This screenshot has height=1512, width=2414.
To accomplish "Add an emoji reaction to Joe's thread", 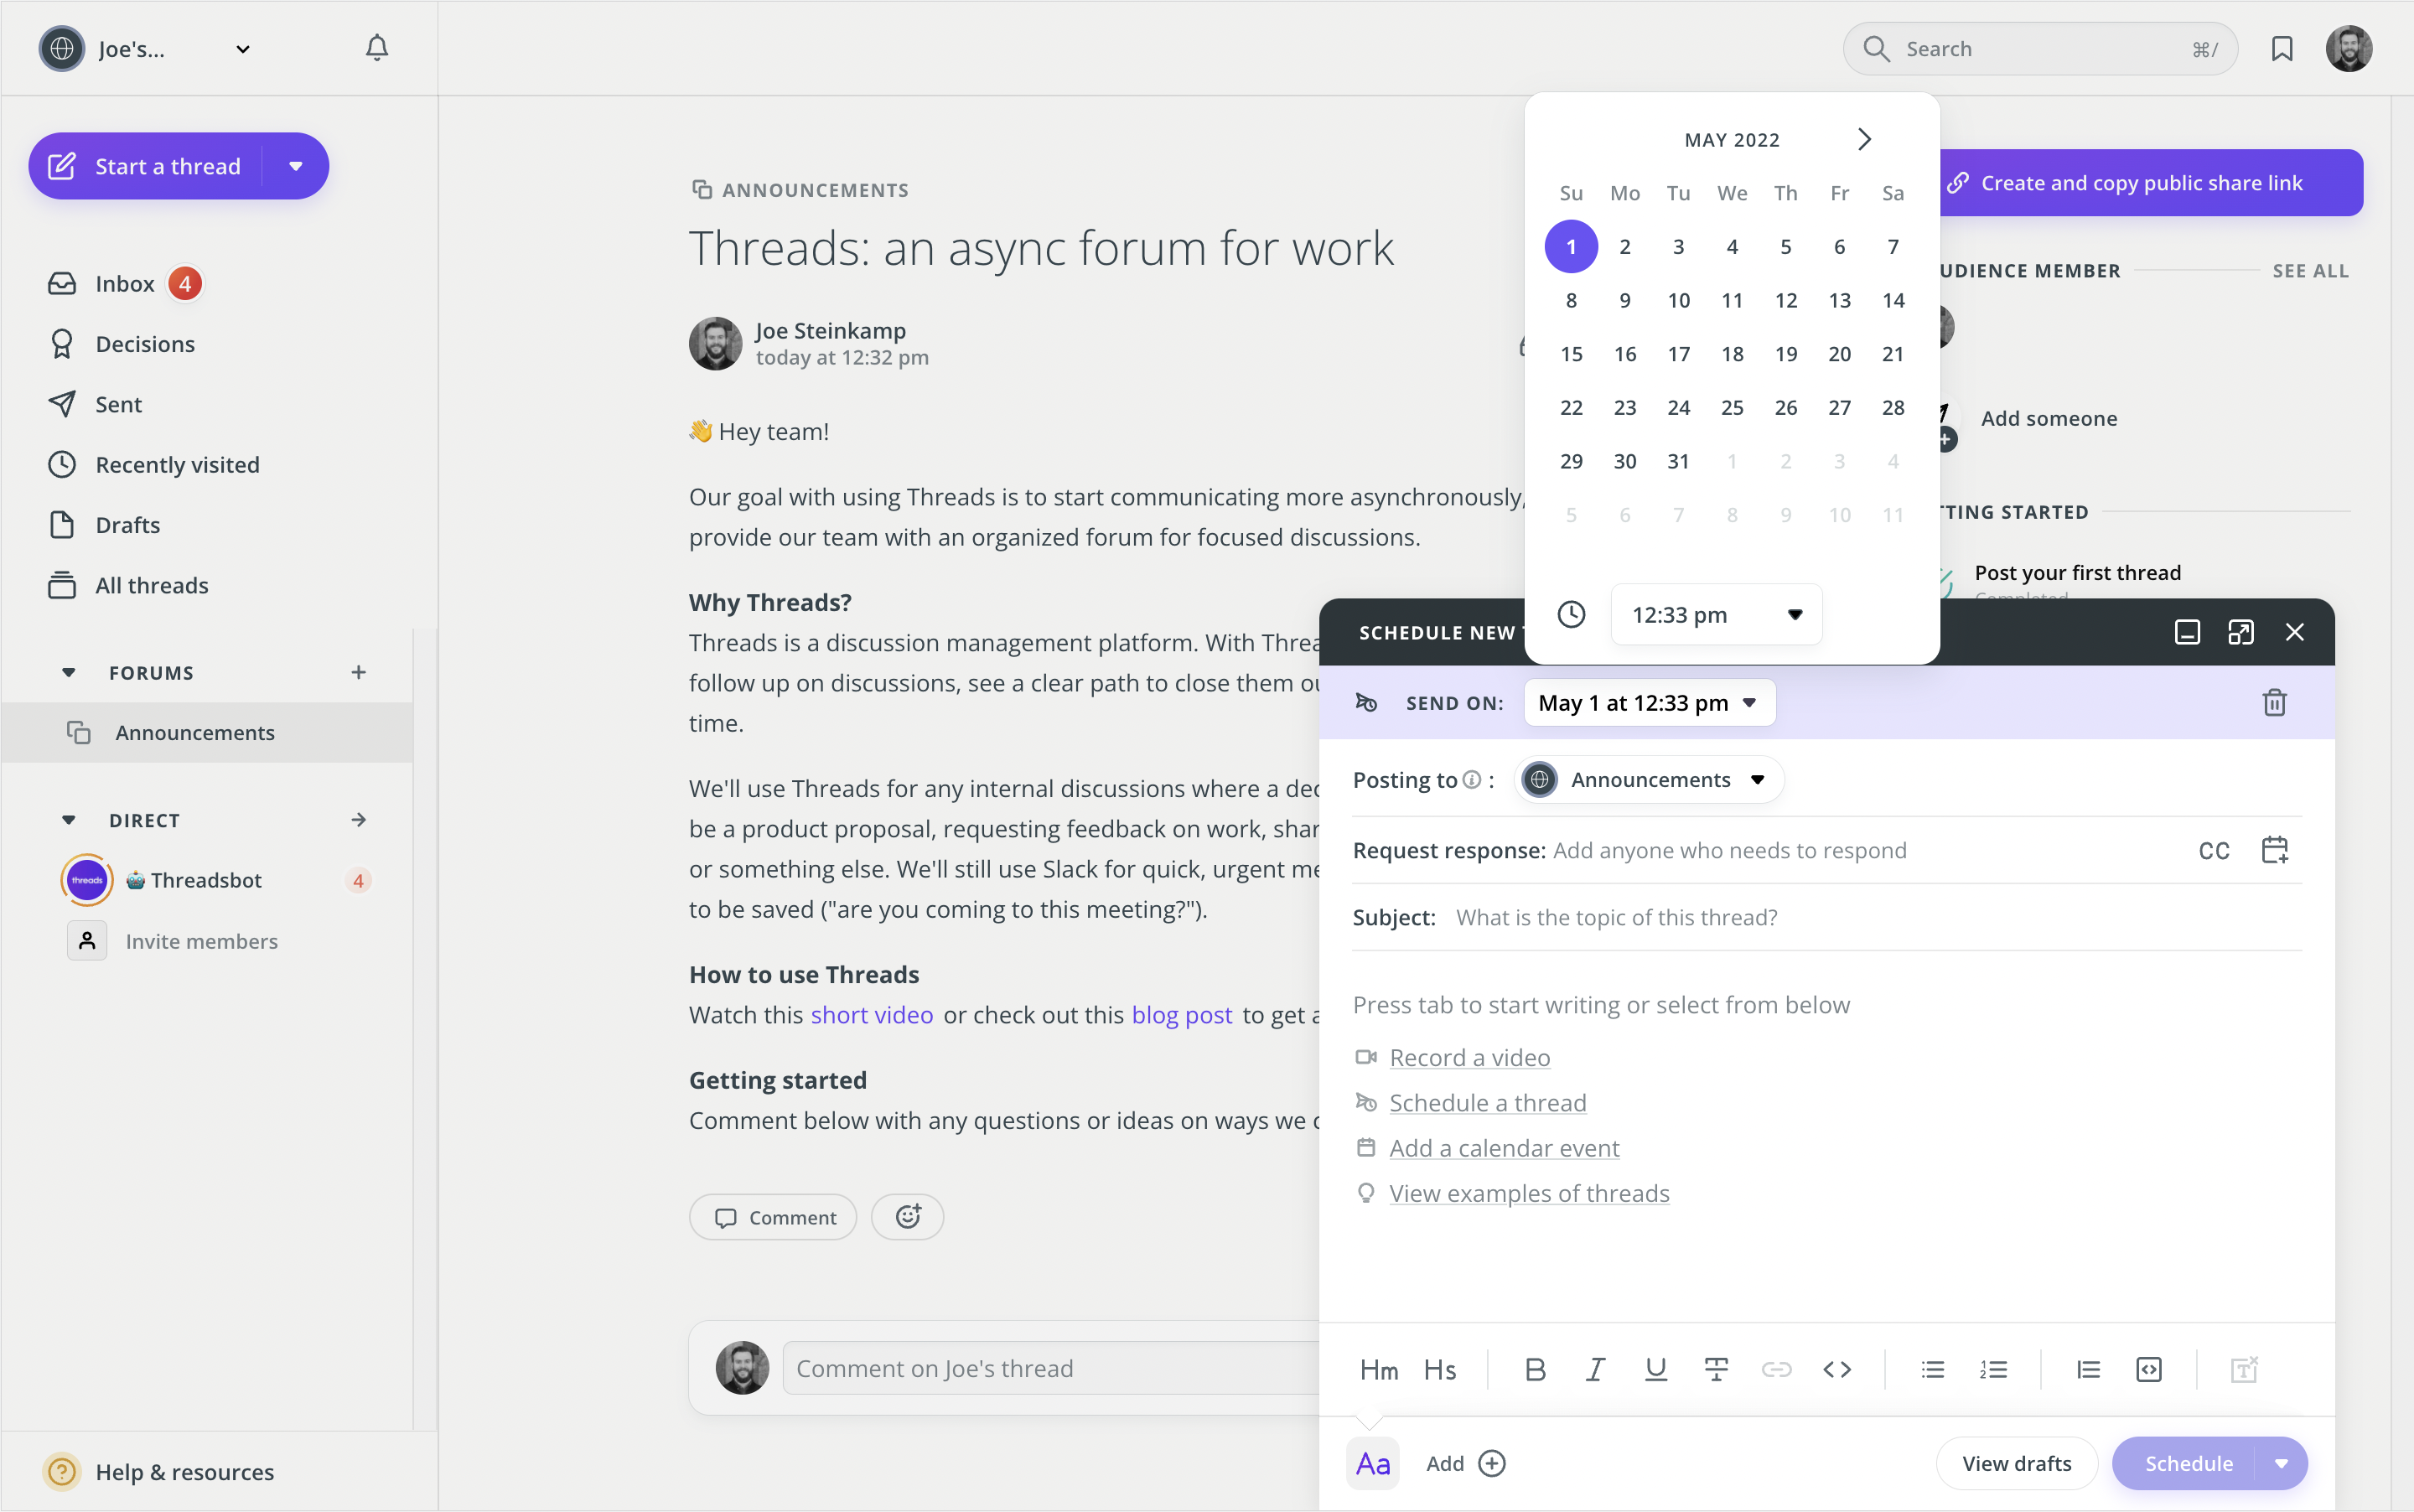I will coord(907,1217).
